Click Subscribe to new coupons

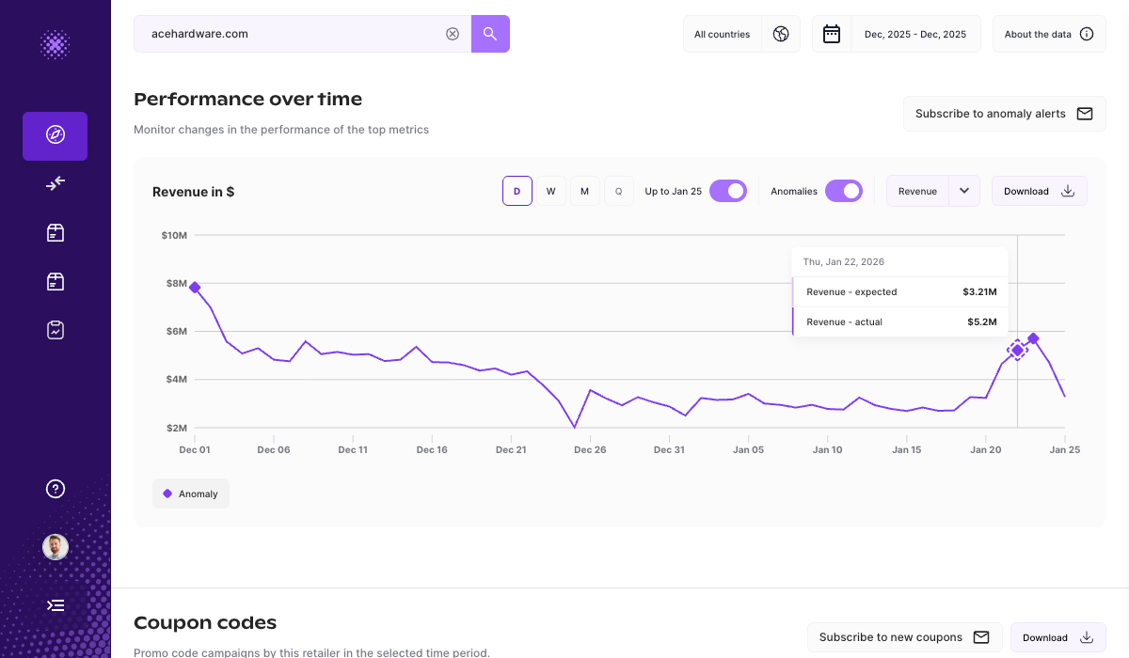point(903,636)
